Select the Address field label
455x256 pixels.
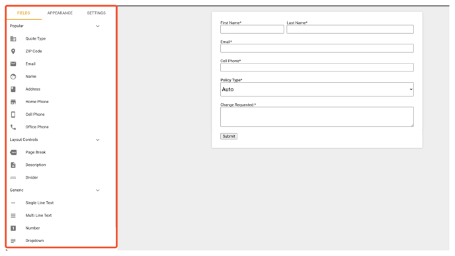[x=33, y=89]
